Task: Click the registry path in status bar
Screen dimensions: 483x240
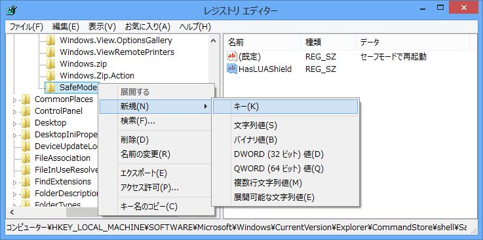Action: point(237,228)
